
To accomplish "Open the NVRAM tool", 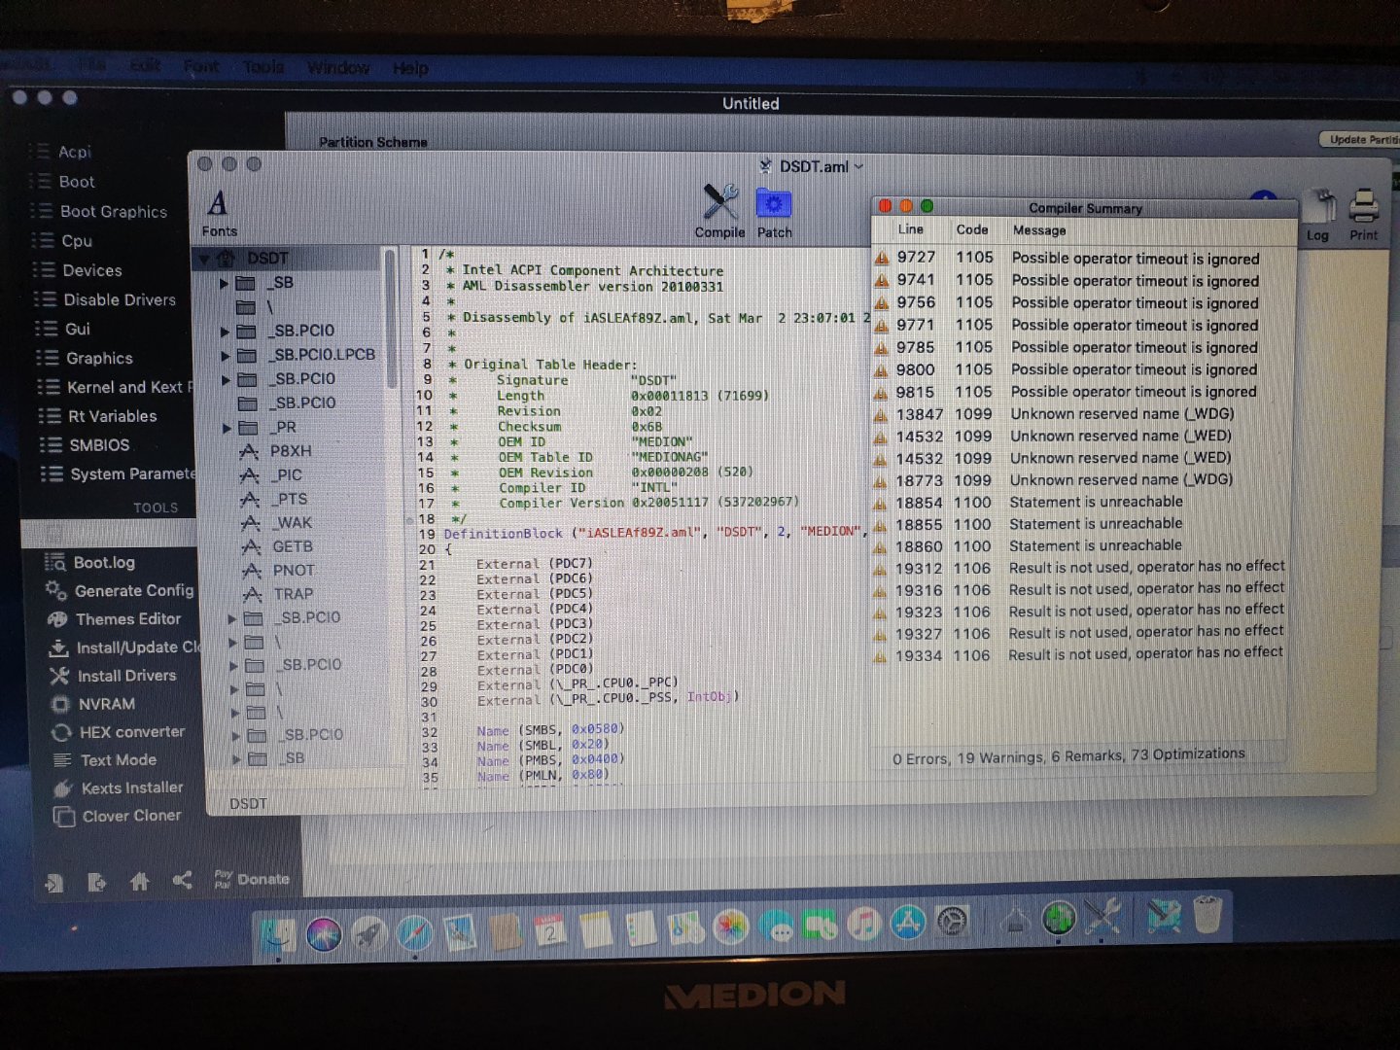I will (93, 704).
